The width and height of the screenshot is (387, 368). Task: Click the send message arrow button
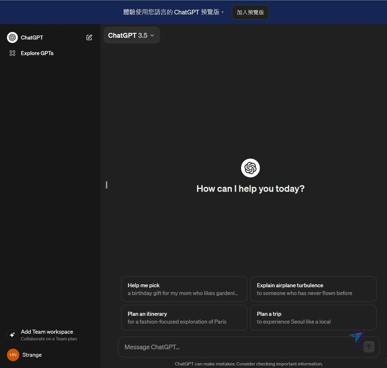[369, 347]
